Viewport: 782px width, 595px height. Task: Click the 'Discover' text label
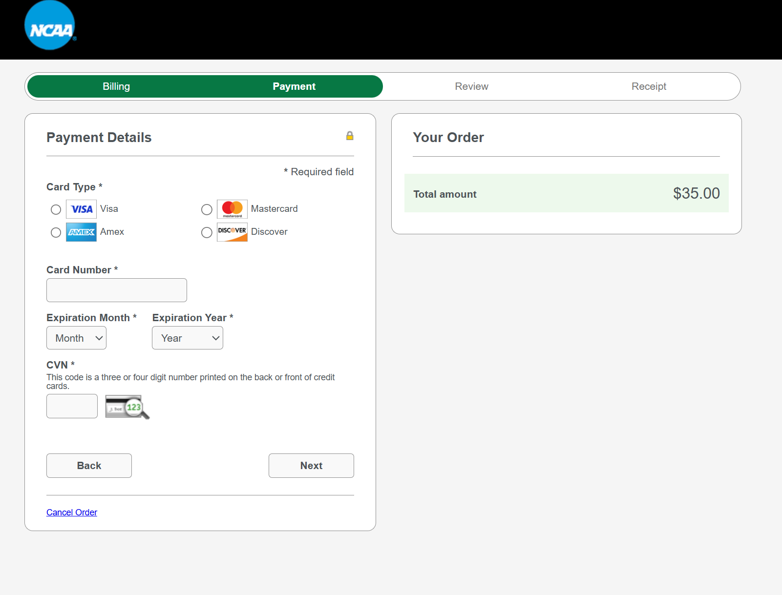tap(269, 232)
